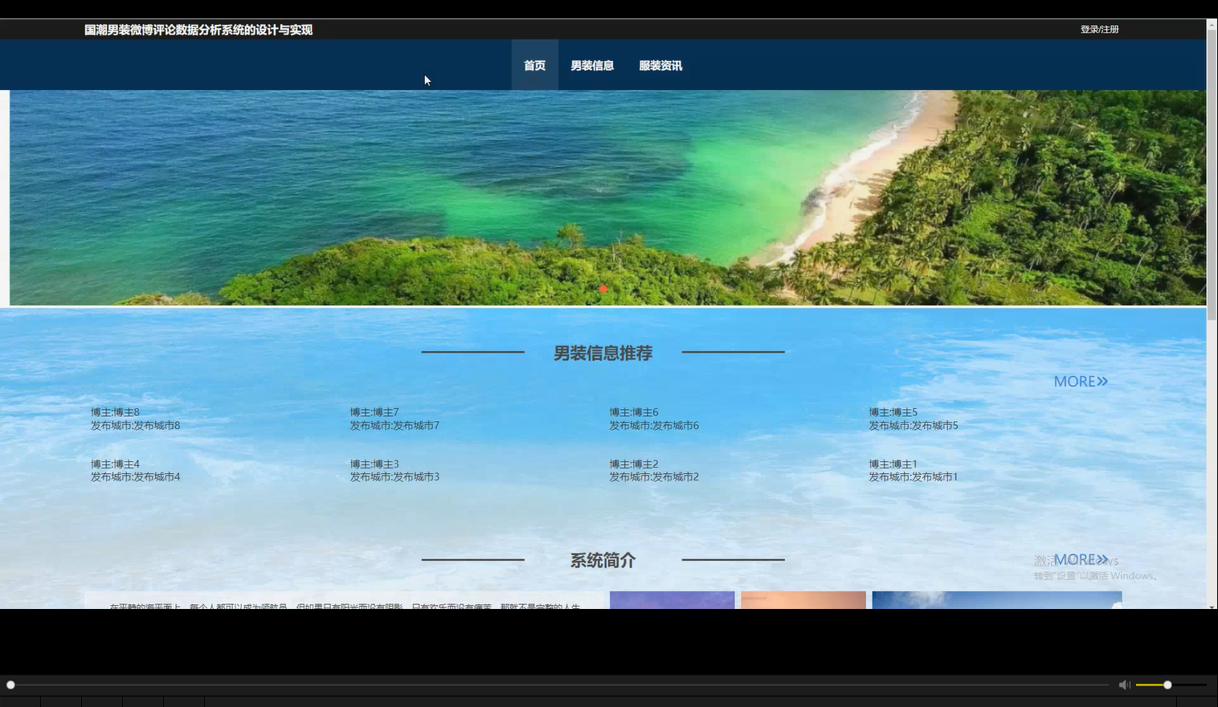
Task: Click MORE in the 男装信息推荐 section
Action: (x=1080, y=381)
